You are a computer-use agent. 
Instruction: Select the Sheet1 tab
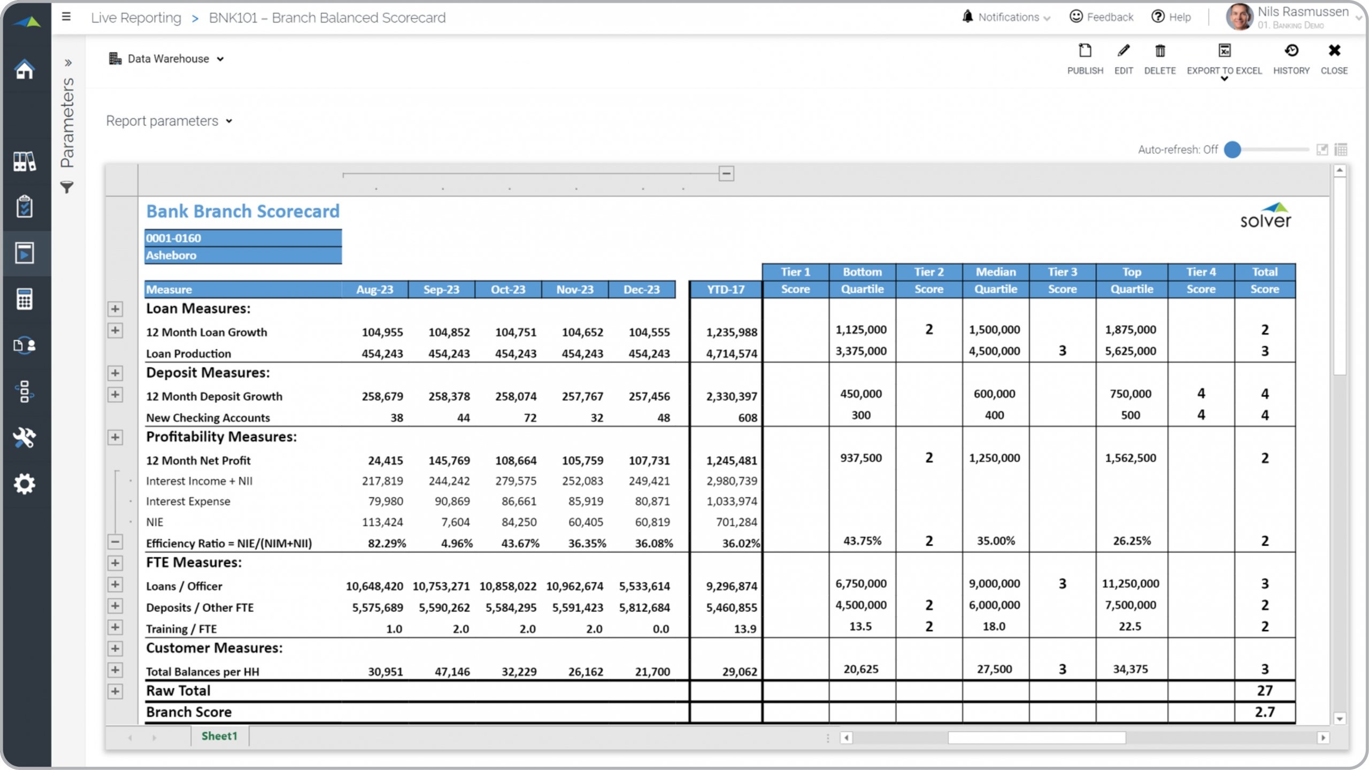point(219,736)
